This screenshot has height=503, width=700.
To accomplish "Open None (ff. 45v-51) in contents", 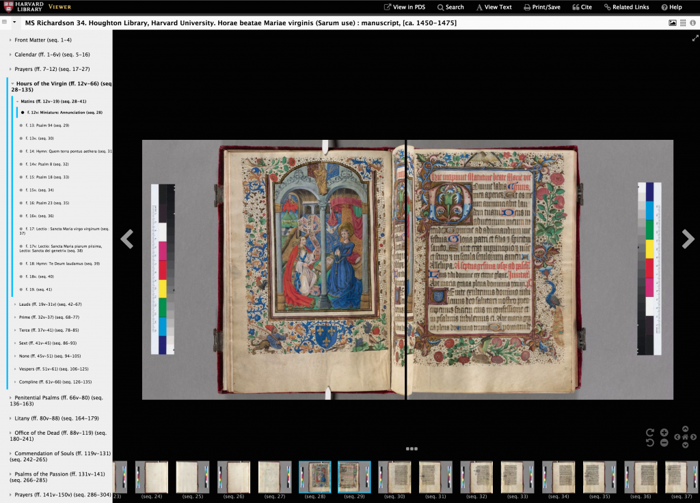I will tap(50, 356).
